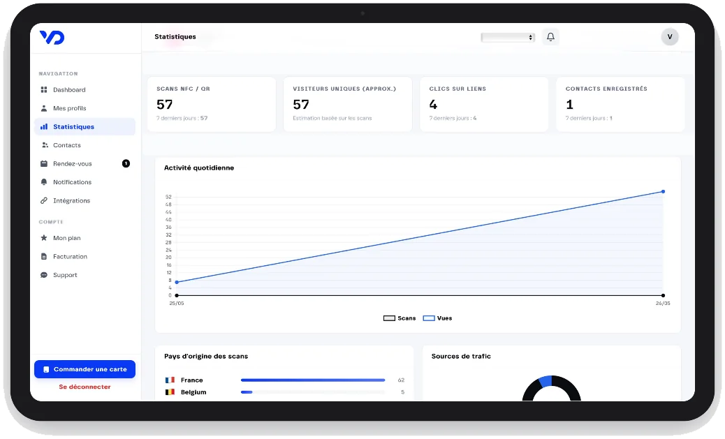
Task: Toggle the Vues legend series
Action: click(x=437, y=318)
